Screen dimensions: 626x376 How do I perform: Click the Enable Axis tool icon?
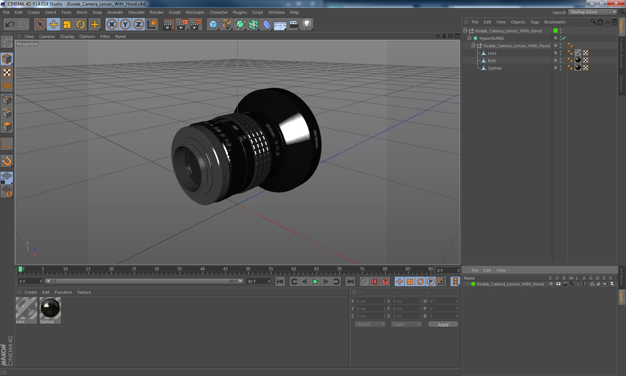pos(7,144)
